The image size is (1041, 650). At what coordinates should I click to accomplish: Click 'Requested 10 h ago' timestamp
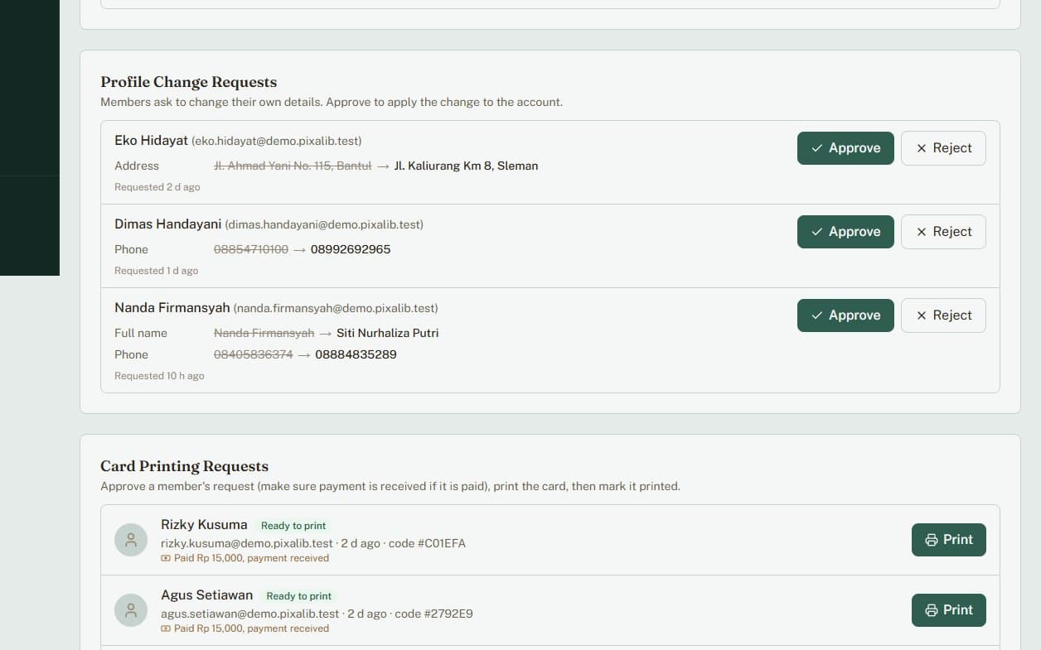pyautogui.click(x=159, y=376)
